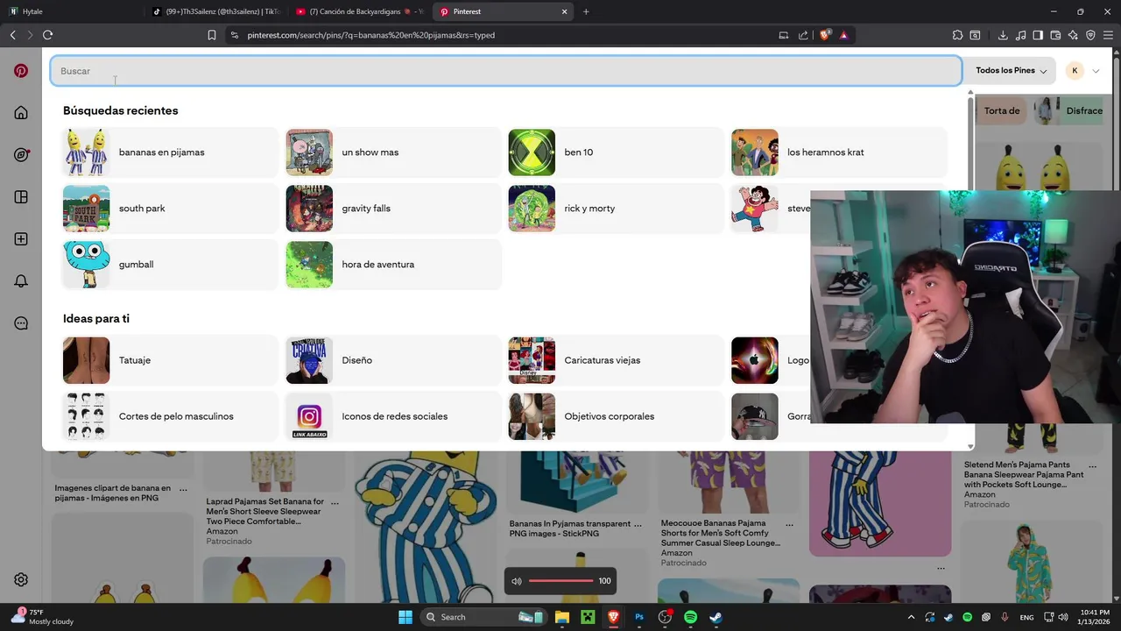Create a new pin with the plus icon
The height and width of the screenshot is (631, 1121).
tap(21, 239)
